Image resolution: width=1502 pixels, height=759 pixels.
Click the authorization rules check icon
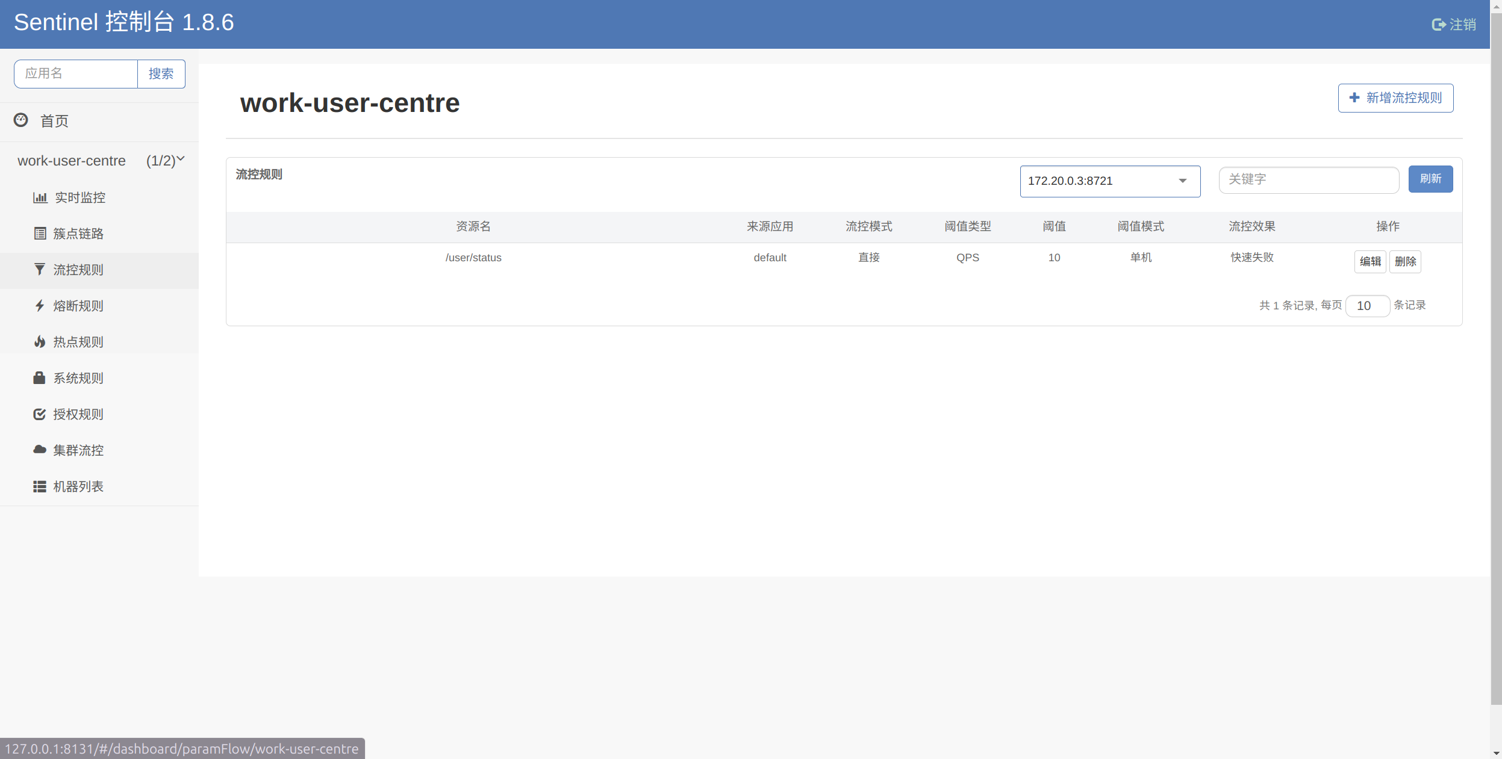[40, 414]
